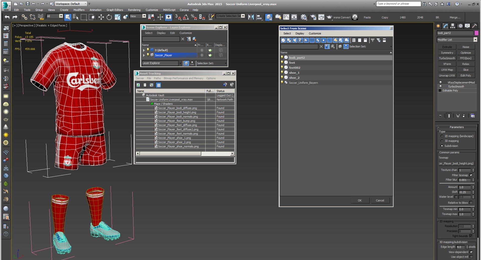Viewport: 481px width, 260px height.
Task: Toggle VRayDisplacementMod light bulb in modifier stack
Action: click(x=440, y=82)
